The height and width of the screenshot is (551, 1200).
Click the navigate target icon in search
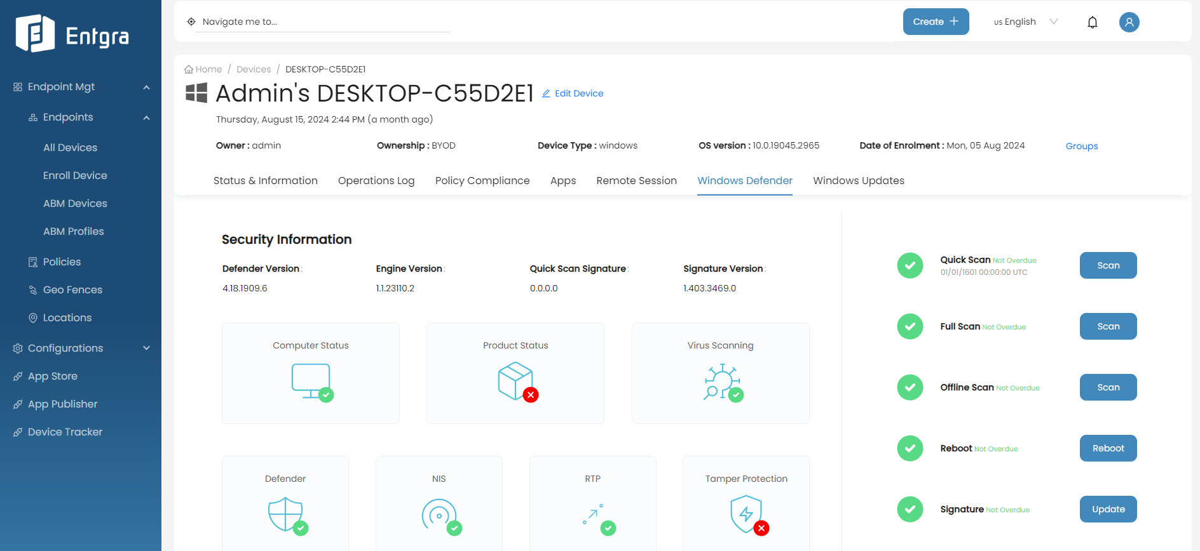191,22
